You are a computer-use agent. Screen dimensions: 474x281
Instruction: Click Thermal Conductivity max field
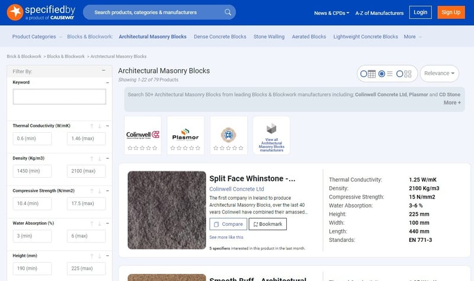click(86, 139)
